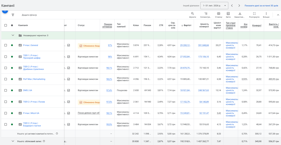Click limited-by-budget icon in TIER 2 | P-max | Полив row
The image size is (281, 145).
(81, 102)
